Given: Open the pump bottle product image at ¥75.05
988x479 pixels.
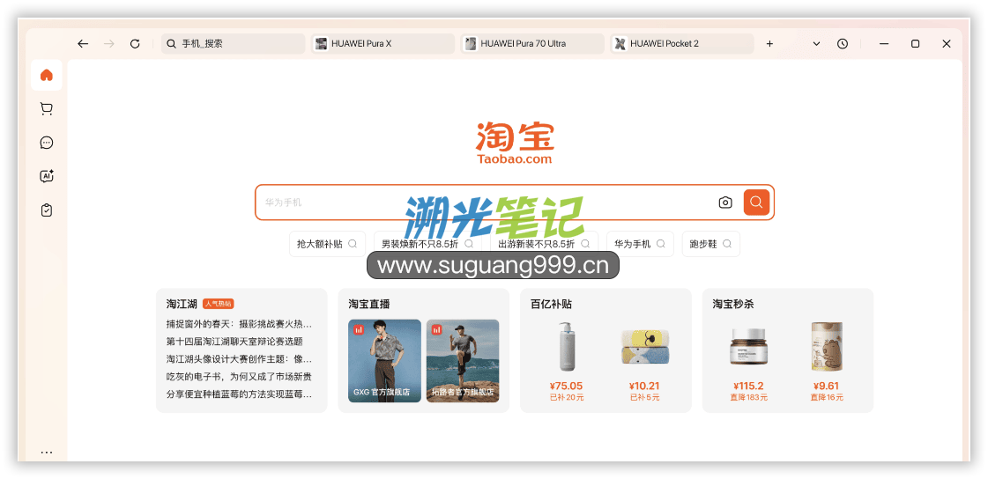Looking at the screenshot, I should [567, 347].
